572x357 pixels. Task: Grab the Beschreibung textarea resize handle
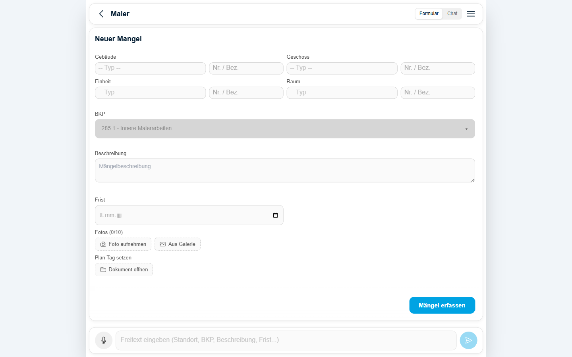coord(472,180)
